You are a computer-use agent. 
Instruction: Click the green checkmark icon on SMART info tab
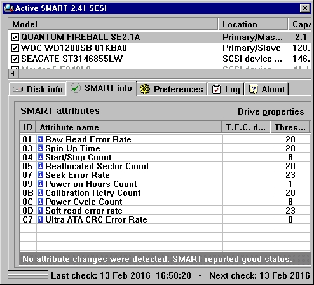pos(76,88)
